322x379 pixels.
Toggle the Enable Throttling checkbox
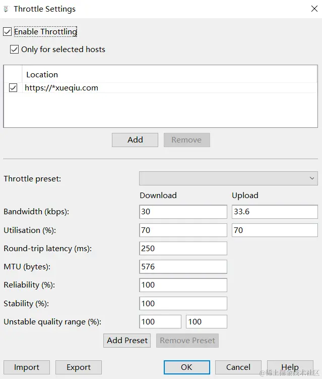click(x=7, y=31)
